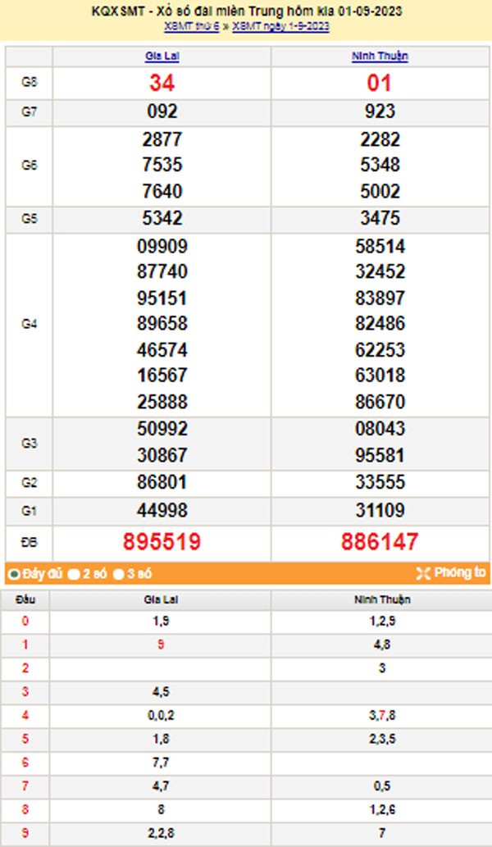Screen dimensions: 492x847
Task: Click the G8 result 01 for Ninh Thuận
Action: [x=380, y=83]
